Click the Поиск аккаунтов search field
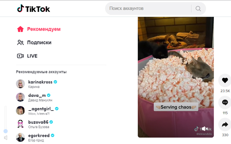231x144 pixels. tap(150, 9)
